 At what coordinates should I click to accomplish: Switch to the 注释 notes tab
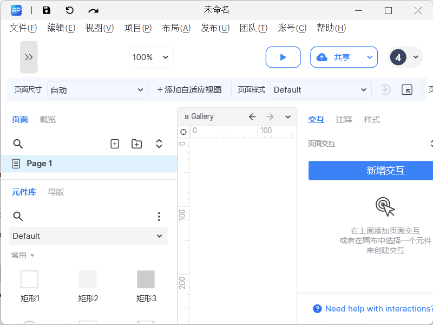[x=344, y=119]
